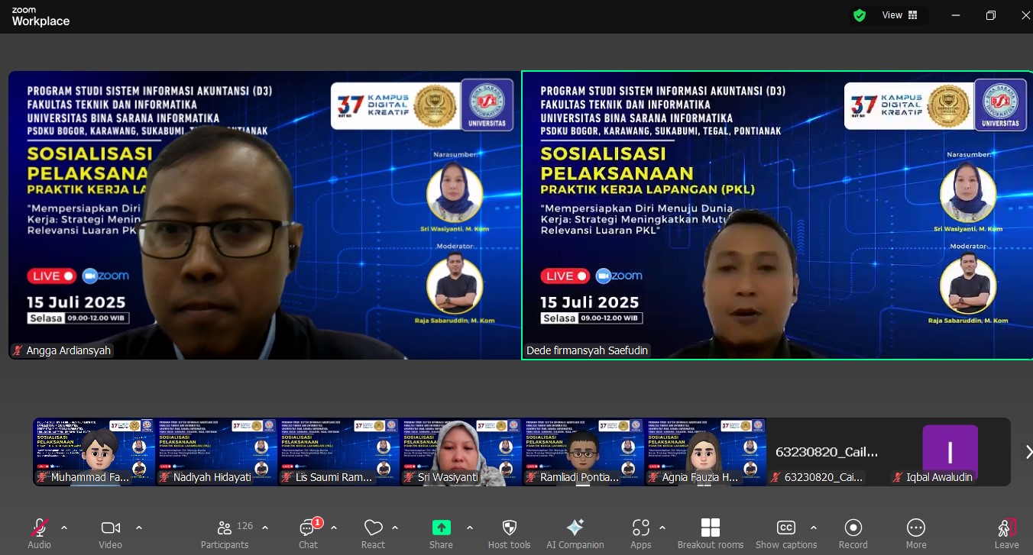Select Sri Wasiyanti's video thumbnail
The width and height of the screenshot is (1033, 555).
460,451
